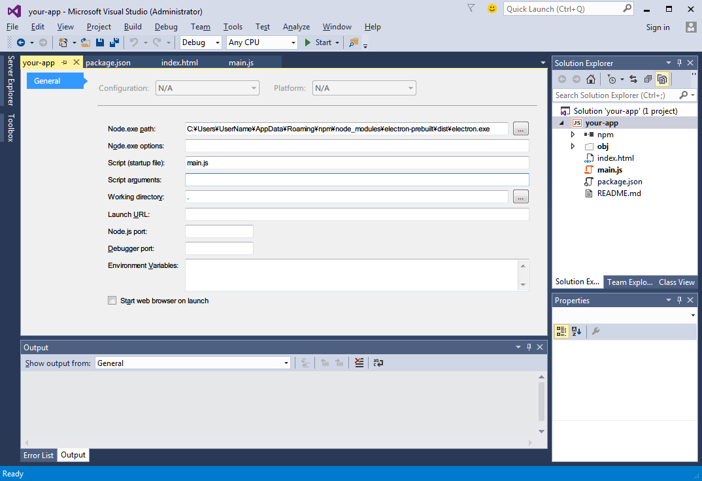This screenshot has width=702, height=481.
Task: Open the Analyze menu
Action: (x=296, y=27)
